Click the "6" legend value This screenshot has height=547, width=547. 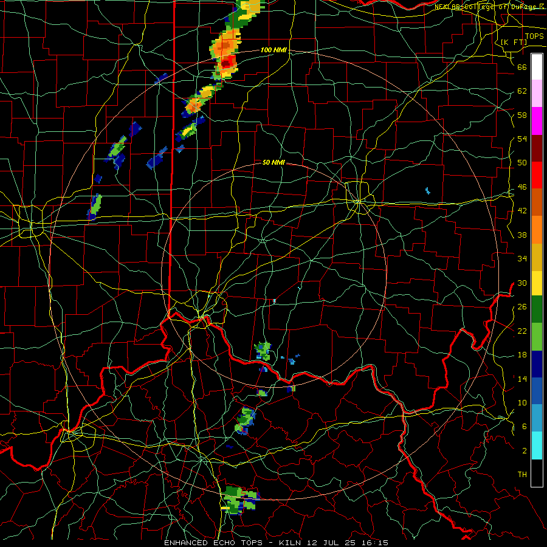point(524,426)
